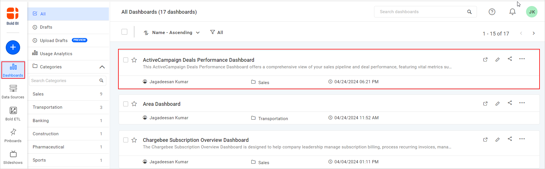The height and width of the screenshot is (169, 545).
Task: Select the Sales category
Action: coord(68,94)
